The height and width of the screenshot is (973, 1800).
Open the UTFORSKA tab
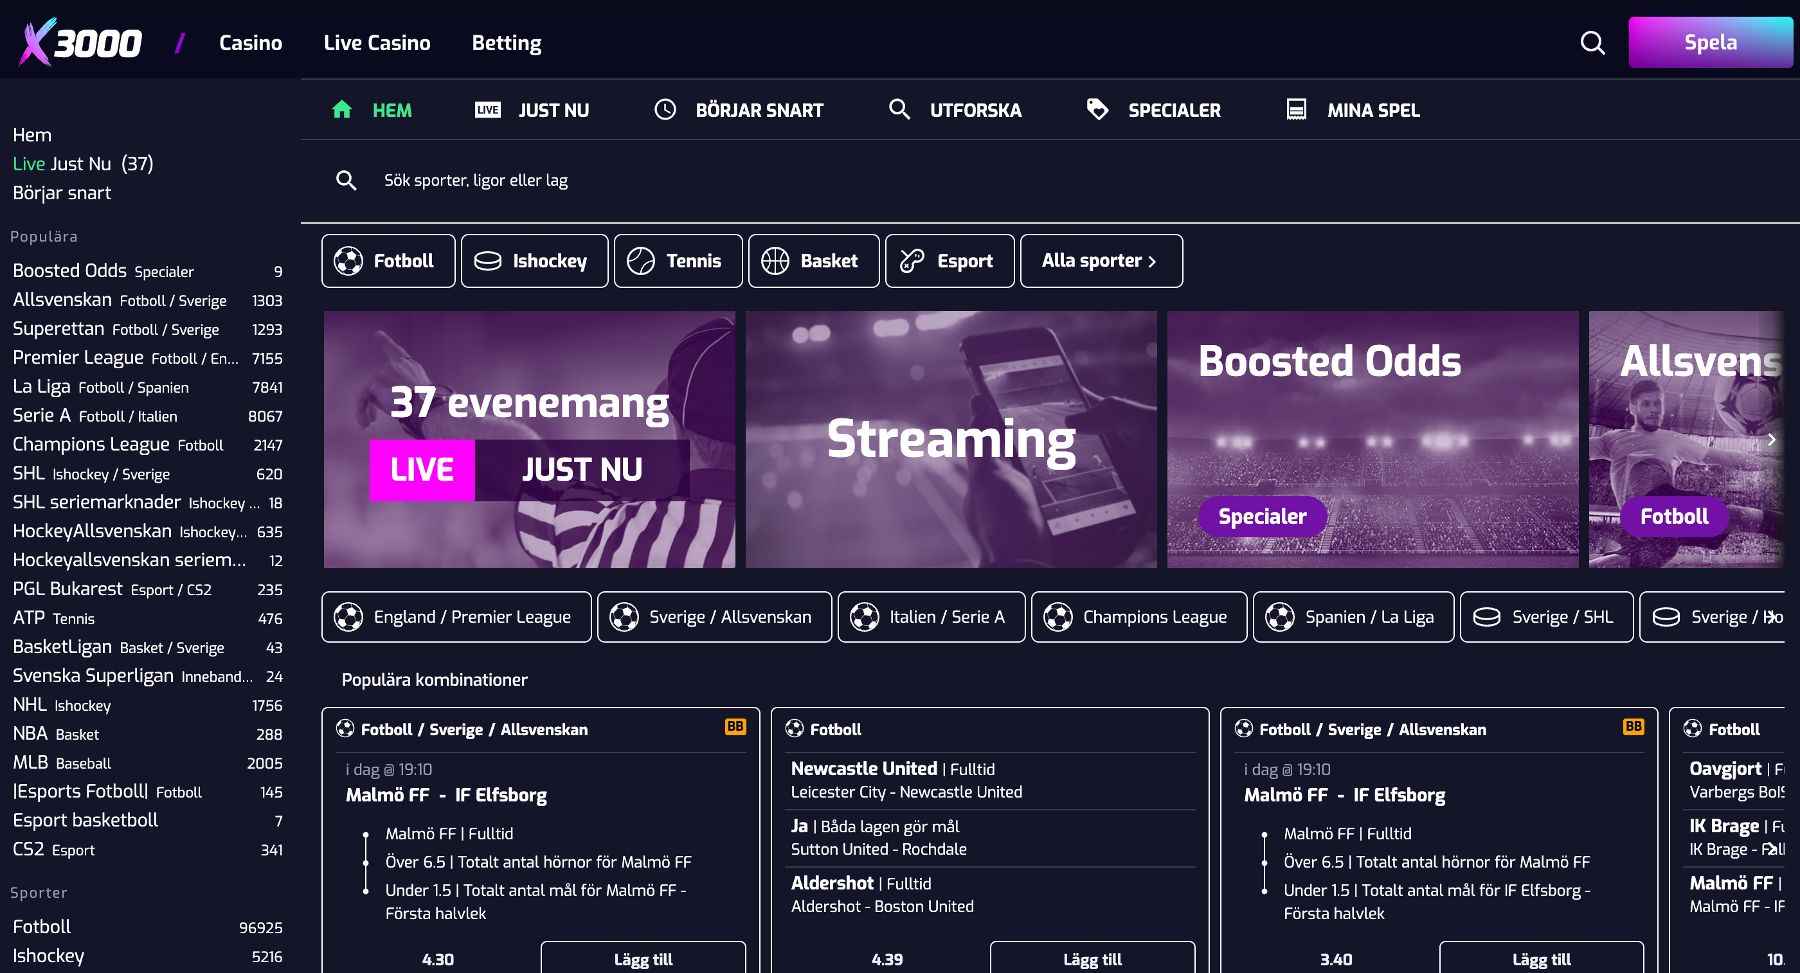[x=955, y=110]
